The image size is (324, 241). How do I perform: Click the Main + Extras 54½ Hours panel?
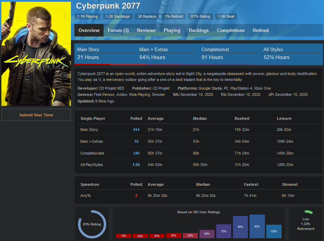point(168,54)
